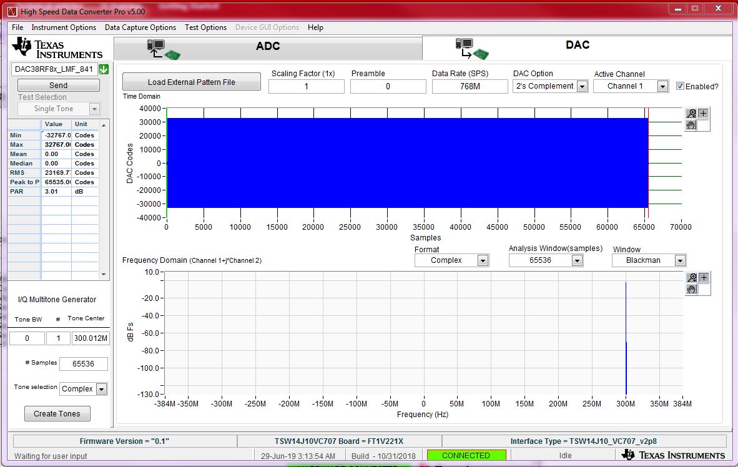Open the Format Complex dropdown
The height and width of the screenshot is (467, 738).
click(483, 261)
